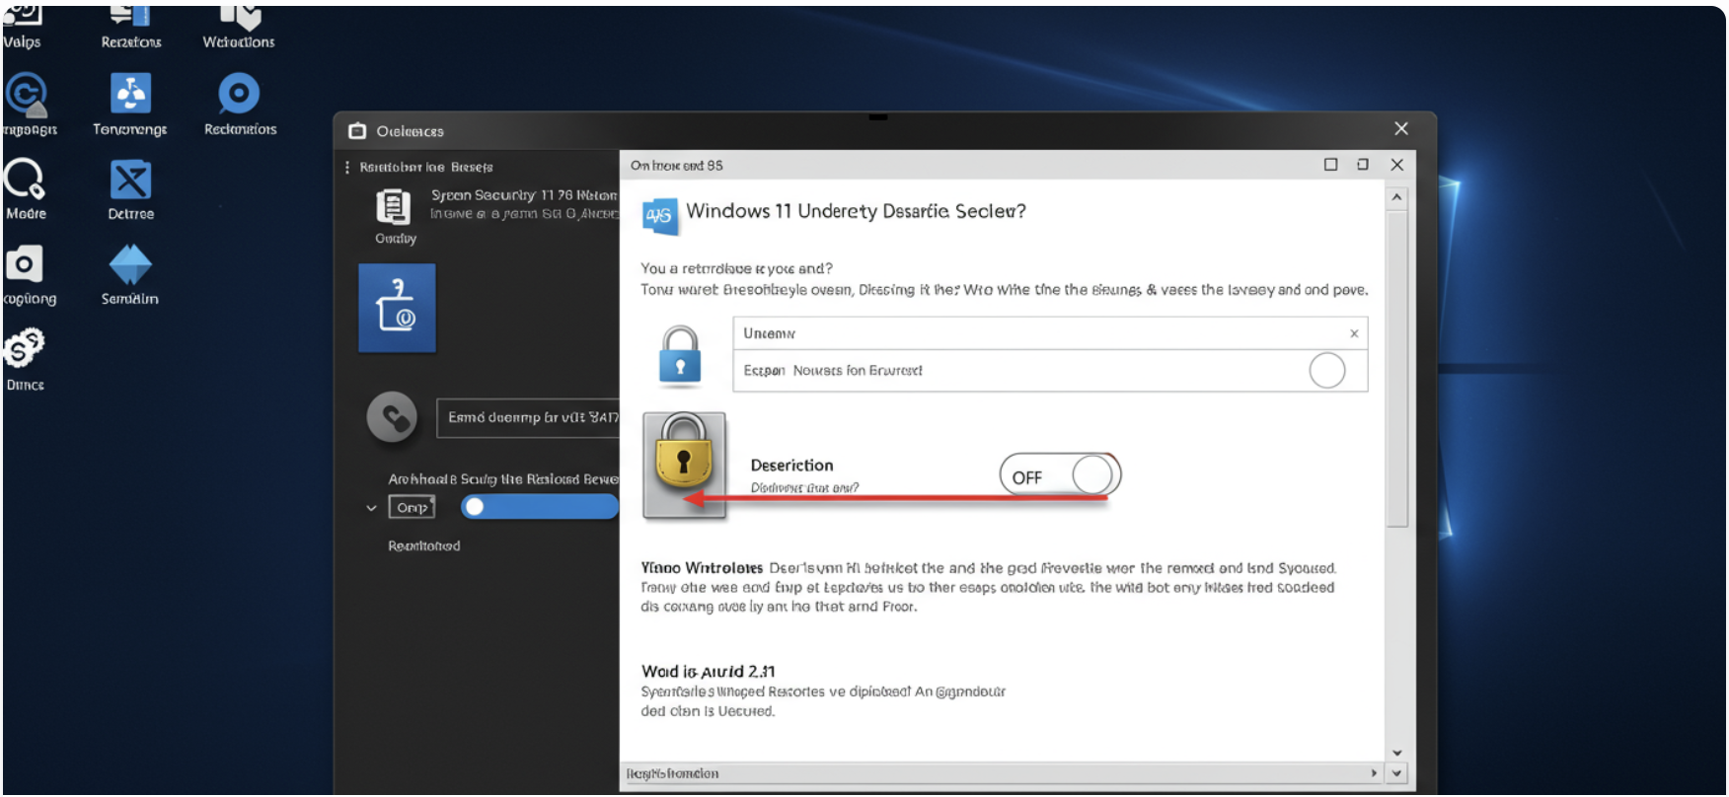
Task: Click the horizontal scrollbar right arrow
Action: click(x=1374, y=773)
